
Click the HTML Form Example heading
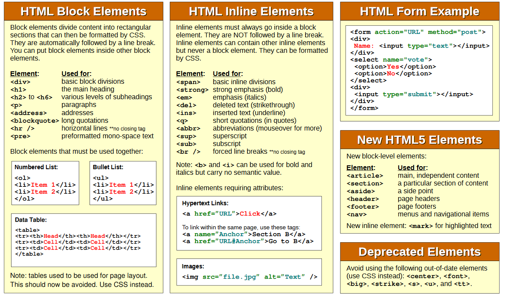419,12
